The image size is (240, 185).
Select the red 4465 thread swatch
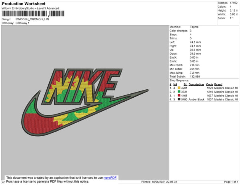pyautogui.click(x=179, y=95)
